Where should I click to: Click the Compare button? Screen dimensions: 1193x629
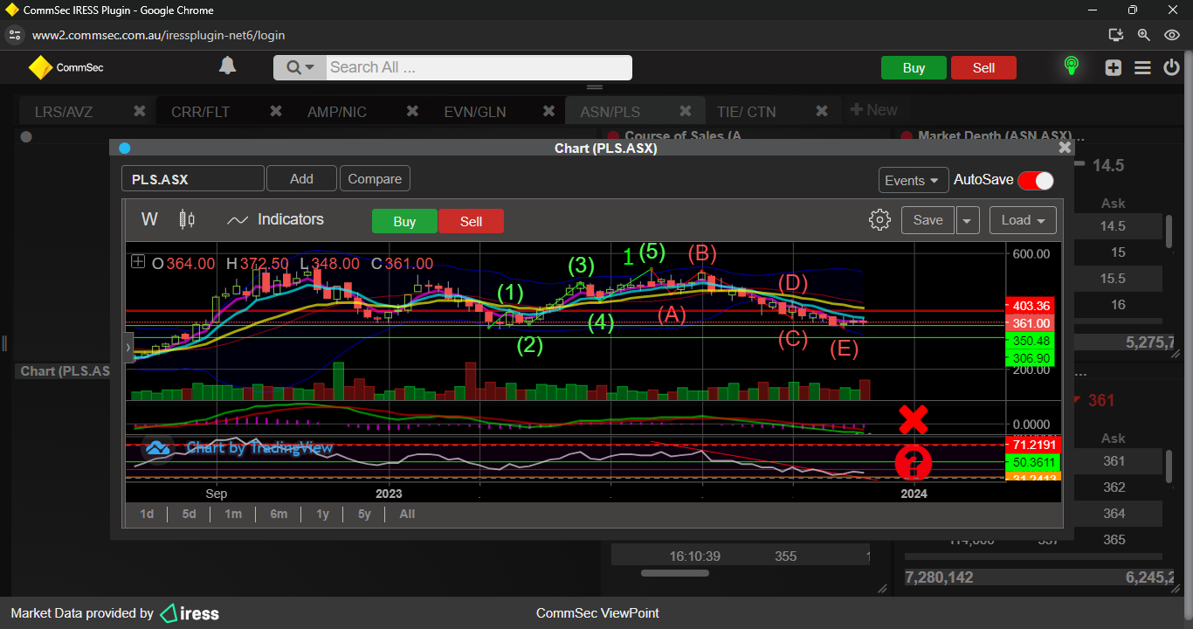coord(375,178)
